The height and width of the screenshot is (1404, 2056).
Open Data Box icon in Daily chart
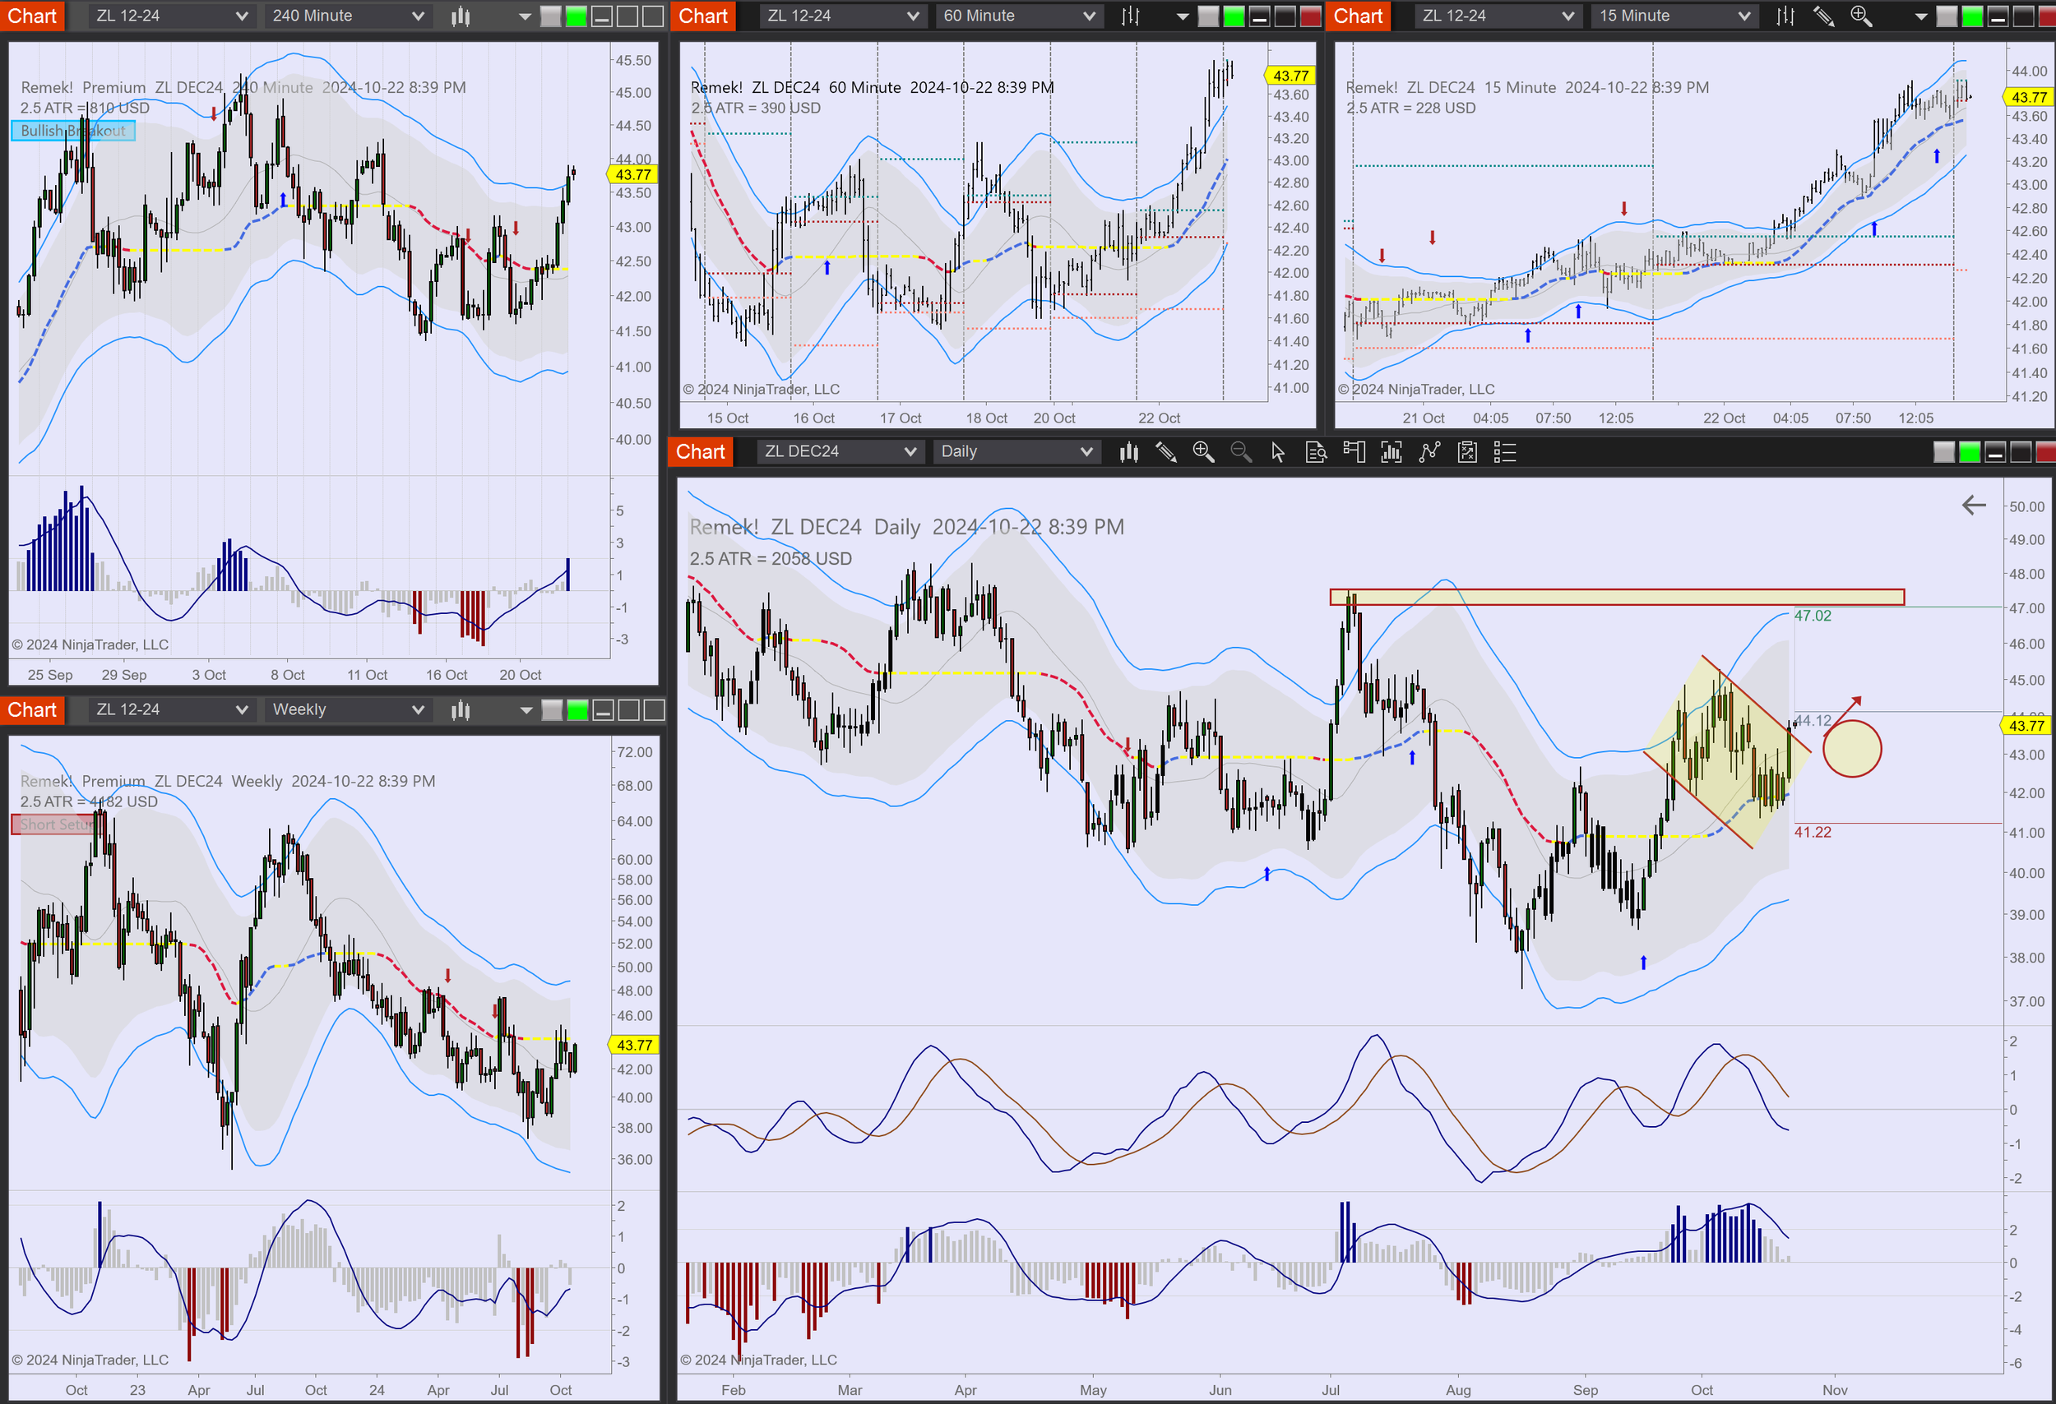[x=1316, y=453]
